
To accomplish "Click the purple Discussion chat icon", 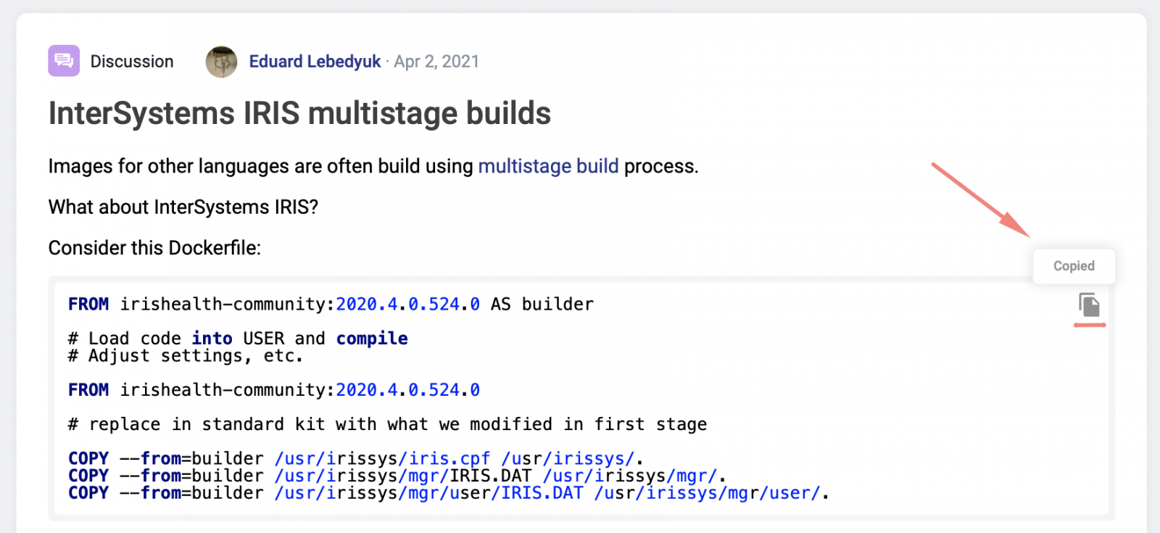I will pyautogui.click(x=64, y=61).
